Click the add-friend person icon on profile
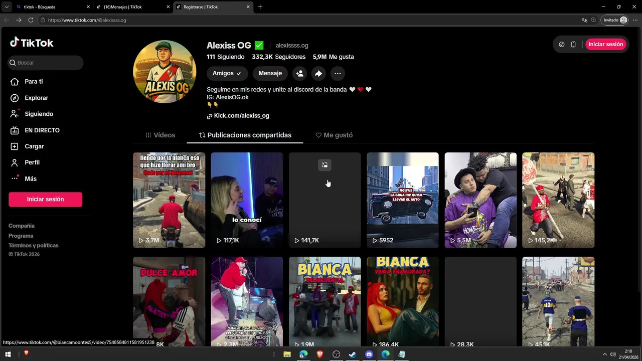 299,73
